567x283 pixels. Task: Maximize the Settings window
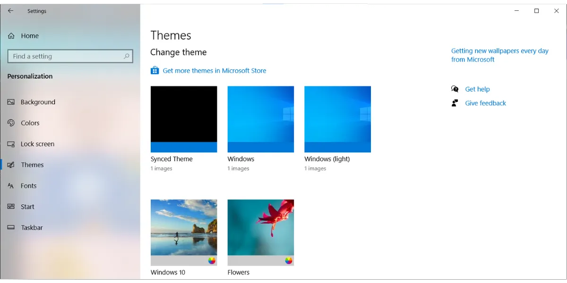536,11
